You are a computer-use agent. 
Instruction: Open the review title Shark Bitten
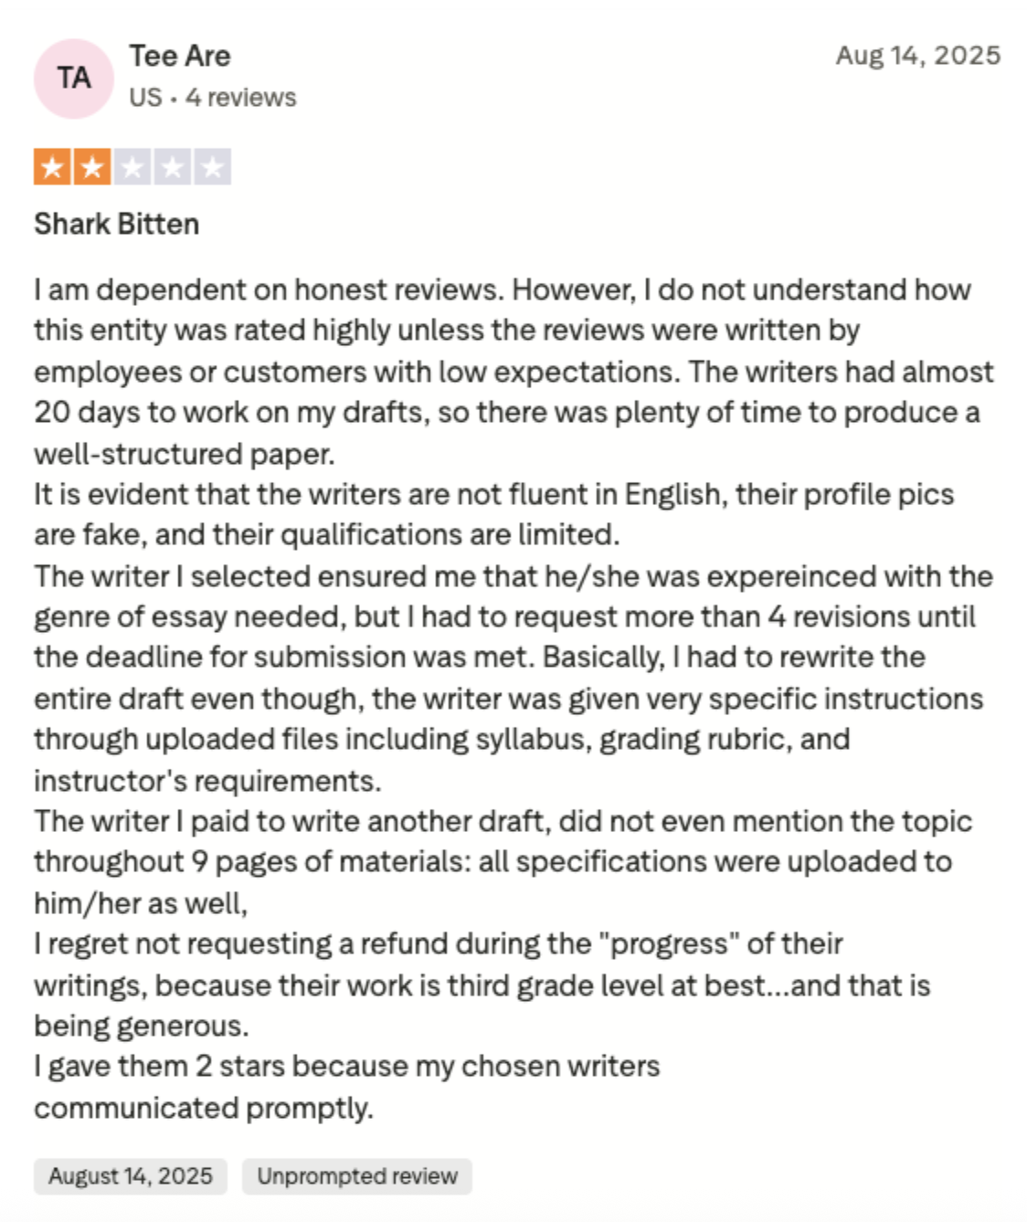[x=117, y=224]
